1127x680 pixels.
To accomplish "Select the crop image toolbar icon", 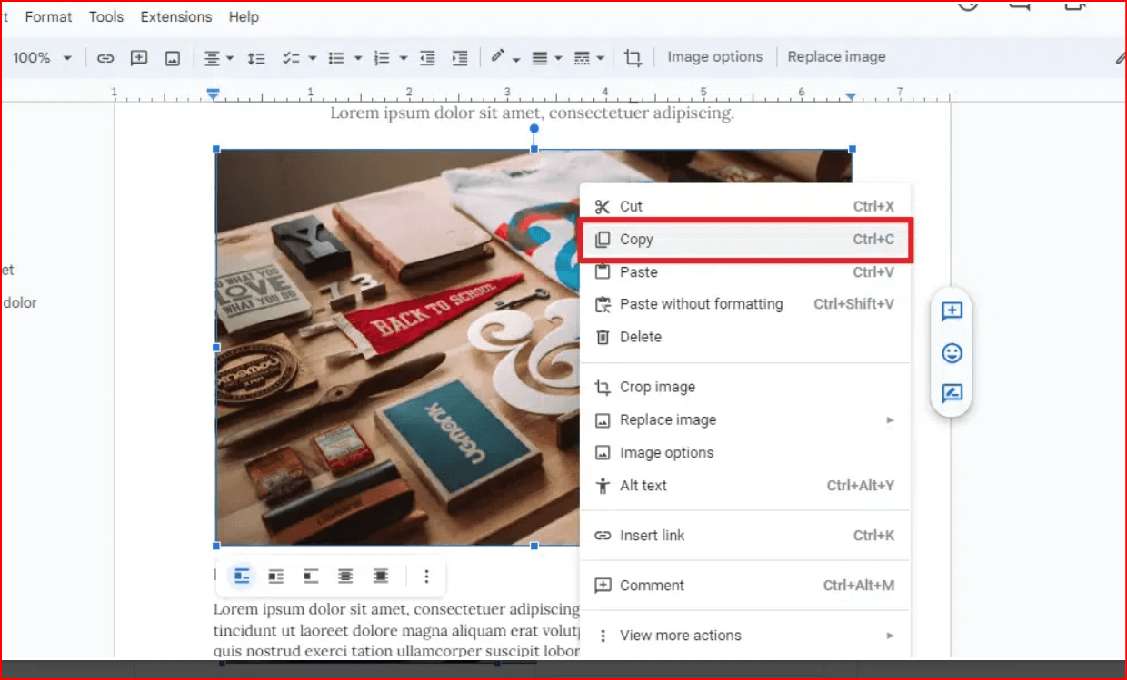I will [x=633, y=58].
